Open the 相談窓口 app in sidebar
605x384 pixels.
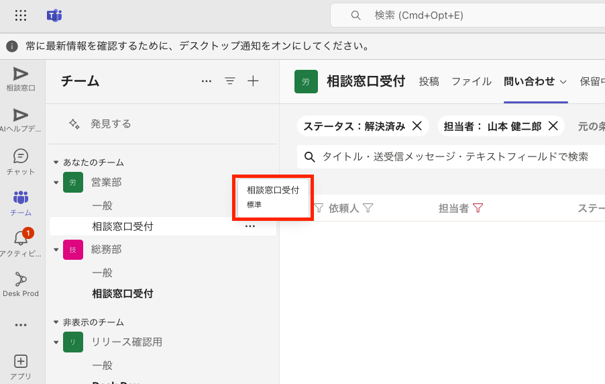[x=20, y=79]
